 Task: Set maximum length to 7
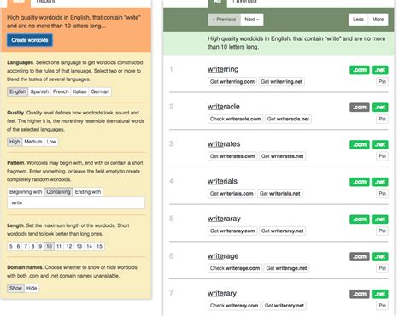26,246
